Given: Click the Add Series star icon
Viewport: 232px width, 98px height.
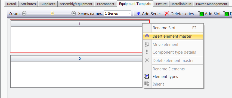Looking at the screenshot, I should coord(138,14).
